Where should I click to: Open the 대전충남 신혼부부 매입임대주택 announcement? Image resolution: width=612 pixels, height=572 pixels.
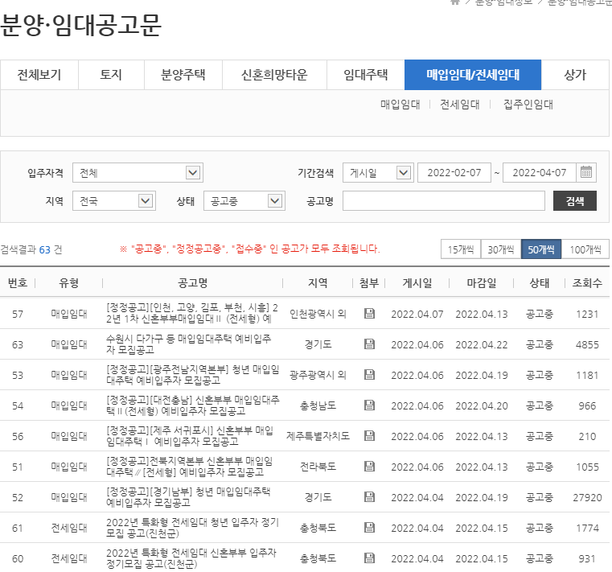coord(193,405)
